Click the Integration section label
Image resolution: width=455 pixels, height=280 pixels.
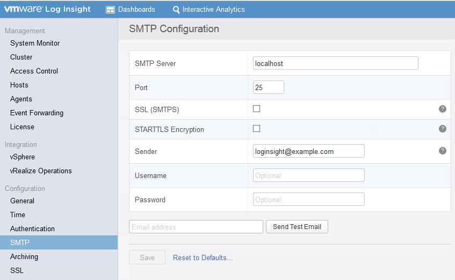21,144
